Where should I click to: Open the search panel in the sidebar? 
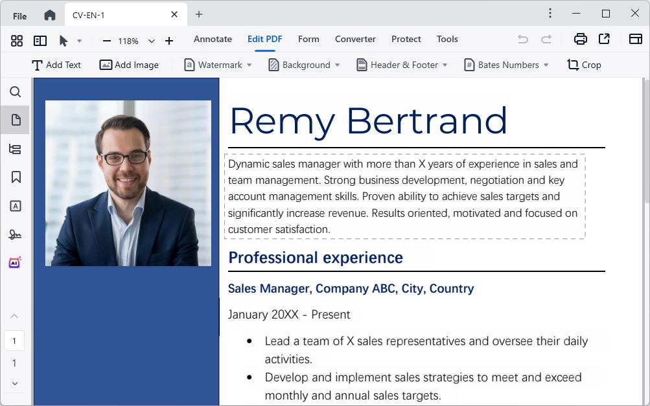pyautogui.click(x=16, y=92)
